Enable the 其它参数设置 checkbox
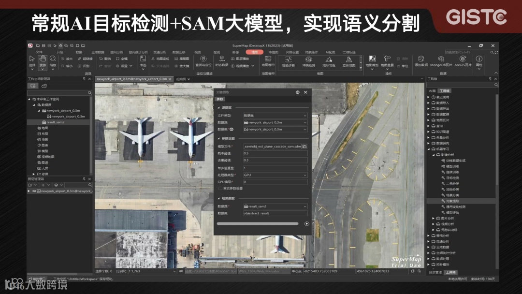The height and width of the screenshot is (294, 522). point(220,189)
